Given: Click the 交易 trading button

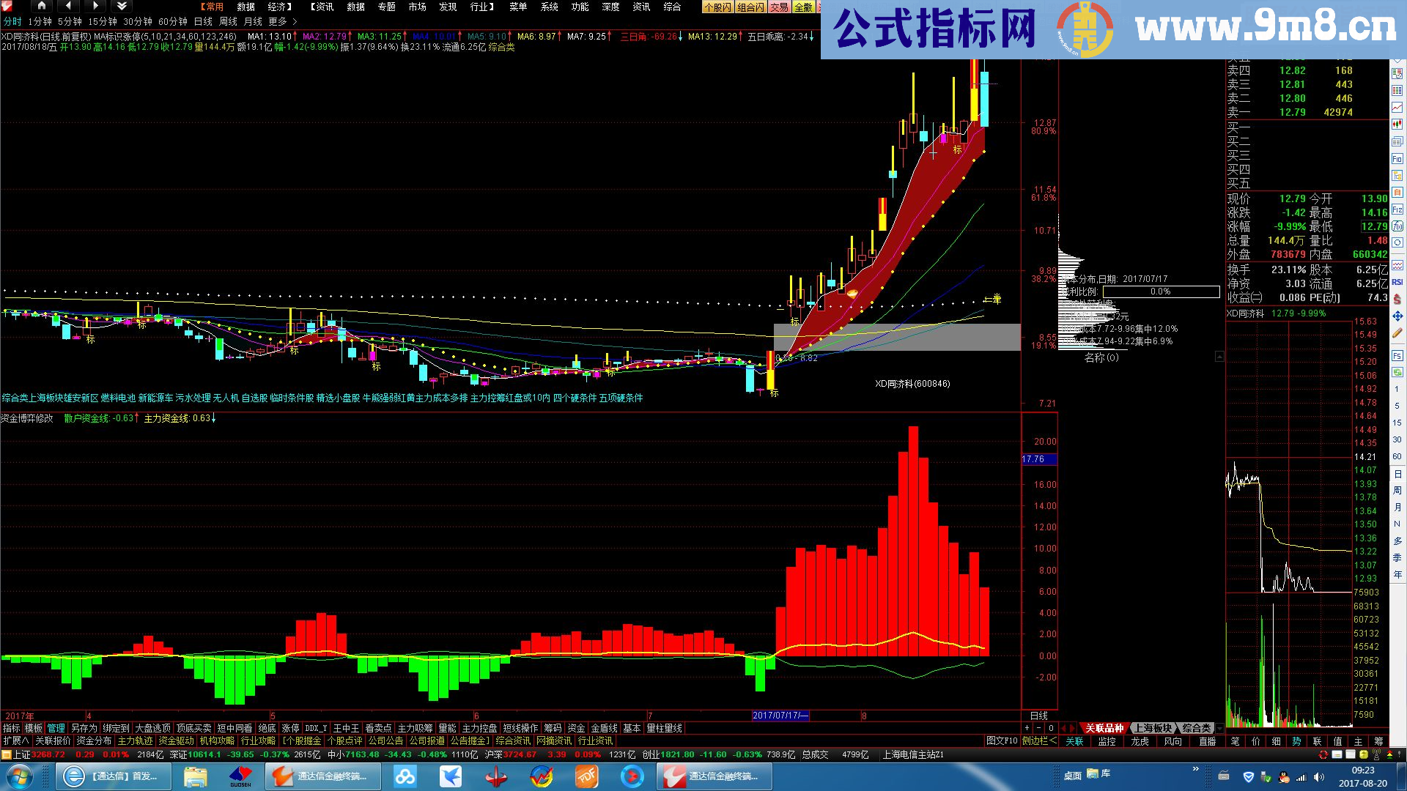Looking at the screenshot, I should tap(779, 7).
